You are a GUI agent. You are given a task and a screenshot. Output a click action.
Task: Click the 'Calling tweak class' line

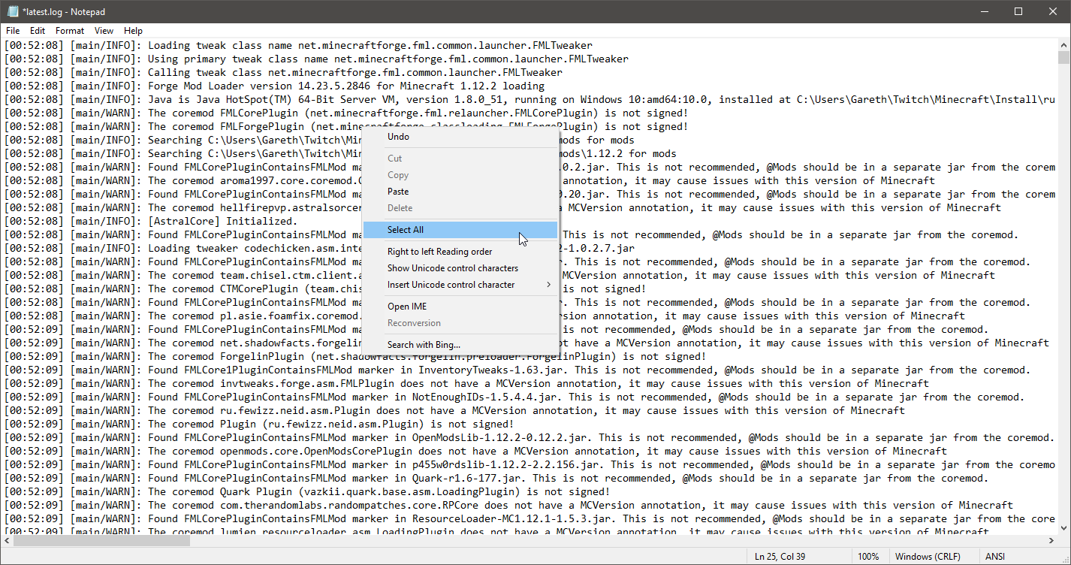[x=284, y=72]
